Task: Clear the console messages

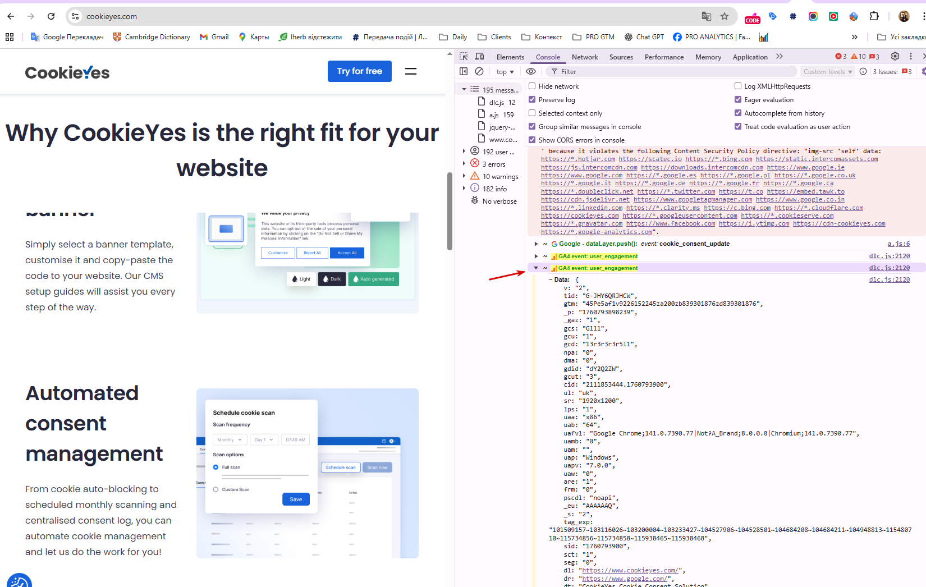Action: coord(479,71)
